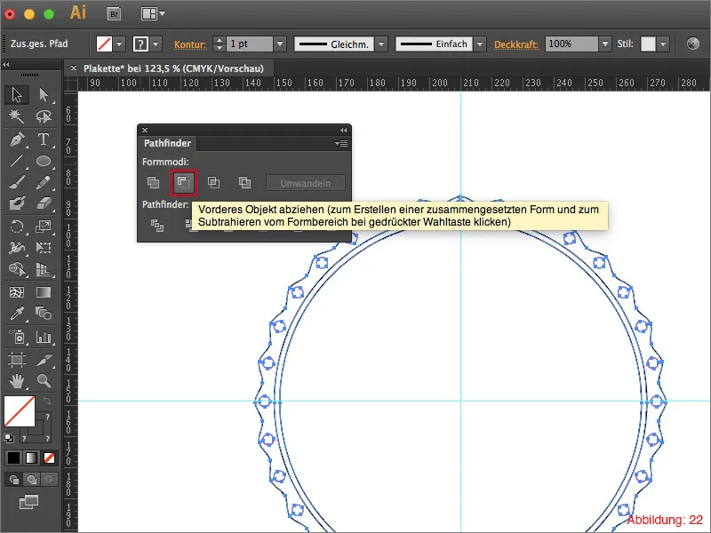Select the Artboard tool
The height and width of the screenshot is (533, 711).
coord(17,360)
